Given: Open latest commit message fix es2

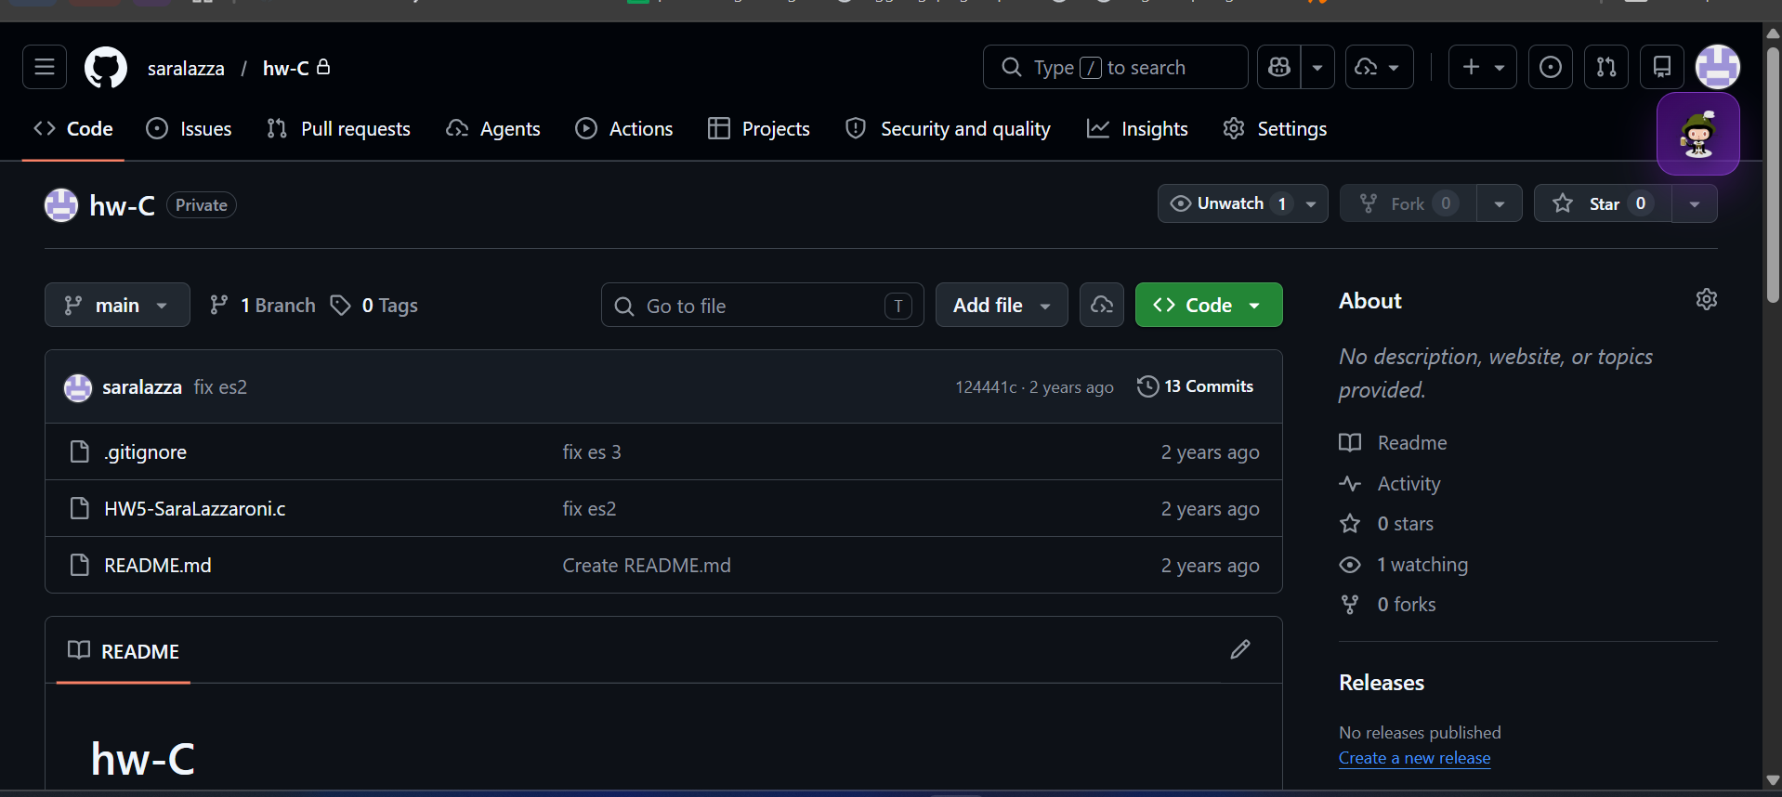Looking at the screenshot, I should 220,387.
